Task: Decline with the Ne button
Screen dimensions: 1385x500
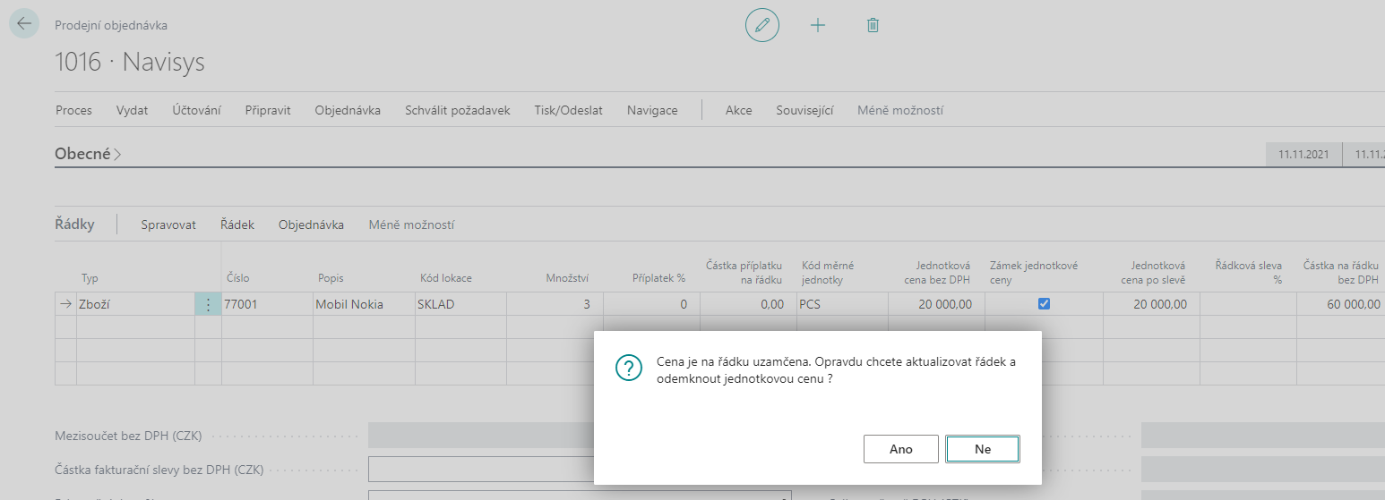Action: [x=982, y=449]
